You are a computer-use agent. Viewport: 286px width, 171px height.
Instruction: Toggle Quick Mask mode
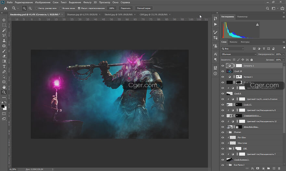(4, 114)
